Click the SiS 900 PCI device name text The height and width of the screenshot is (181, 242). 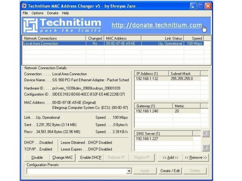tap(91, 80)
